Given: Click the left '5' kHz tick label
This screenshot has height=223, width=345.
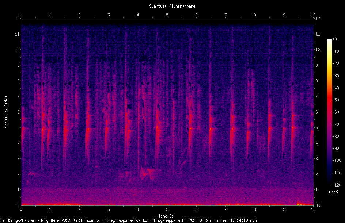Looking at the screenshot, I should coord(19,127).
